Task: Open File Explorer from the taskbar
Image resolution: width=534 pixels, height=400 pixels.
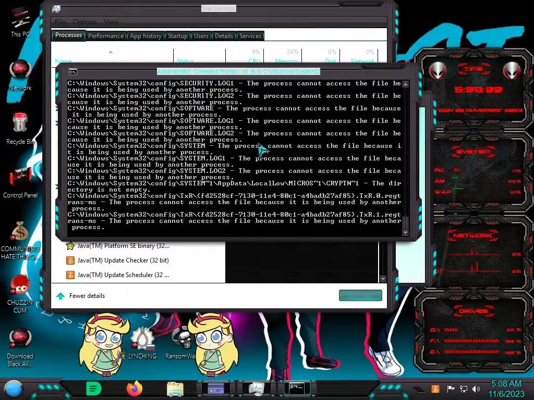Action: pyautogui.click(x=175, y=389)
